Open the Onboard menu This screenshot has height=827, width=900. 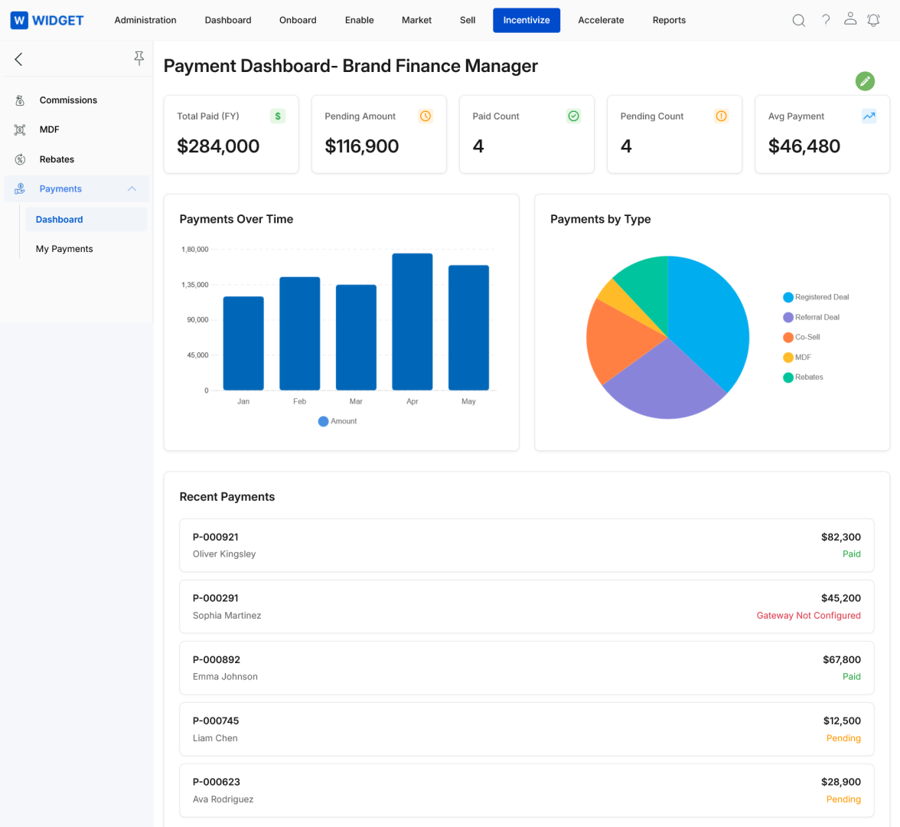(x=297, y=20)
